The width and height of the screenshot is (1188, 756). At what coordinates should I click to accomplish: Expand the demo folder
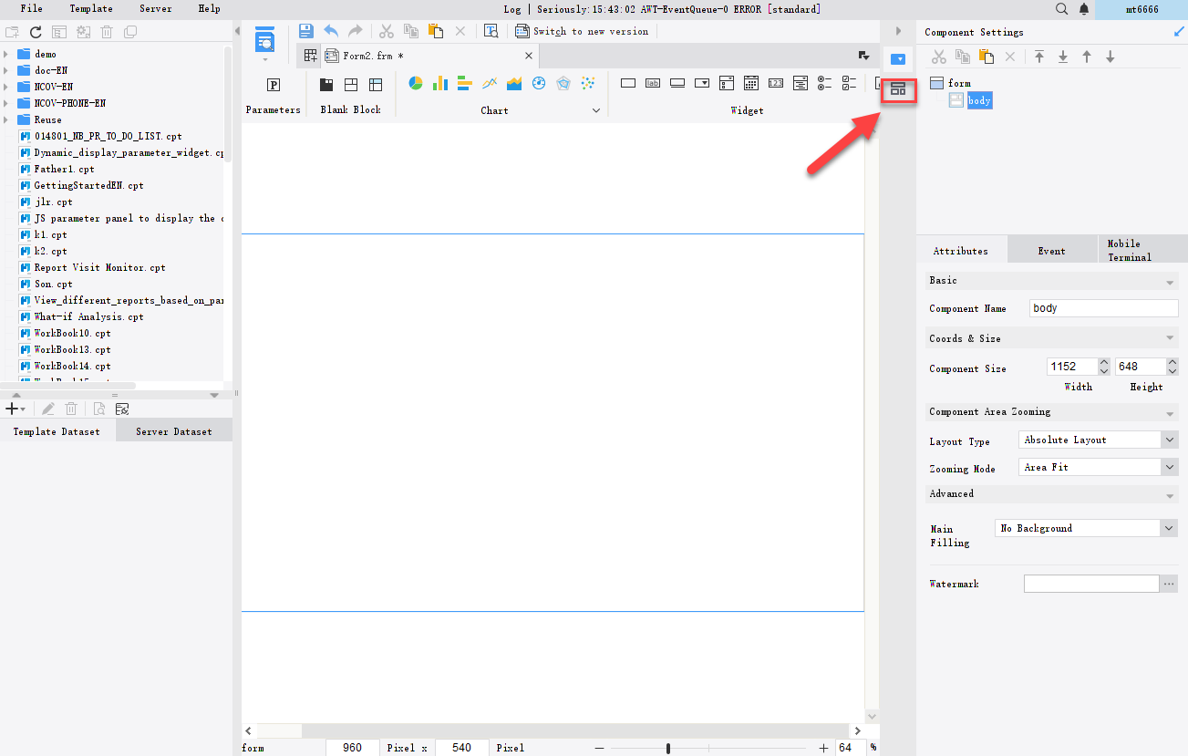(x=6, y=54)
